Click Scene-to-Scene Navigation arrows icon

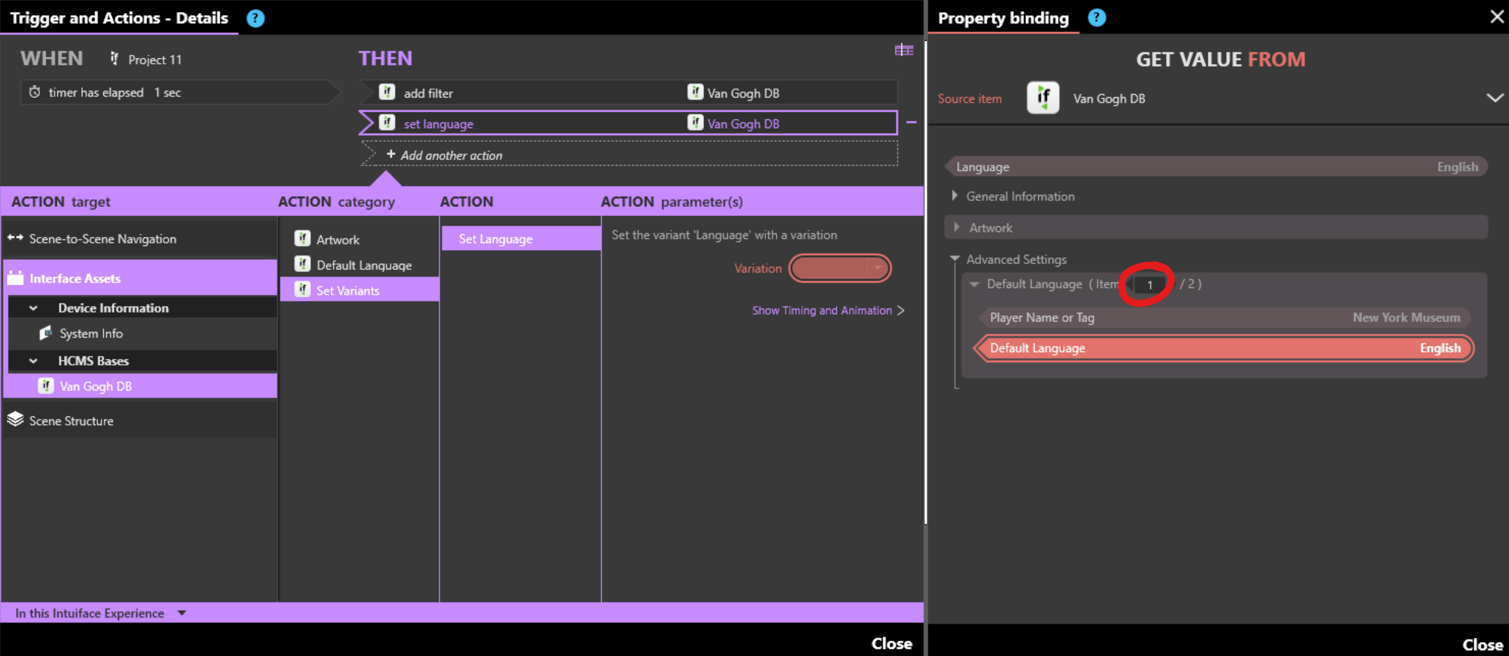15,238
